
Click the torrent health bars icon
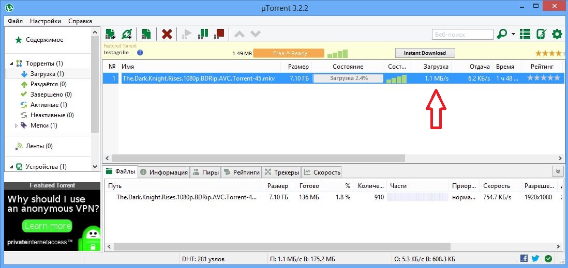[x=396, y=78]
